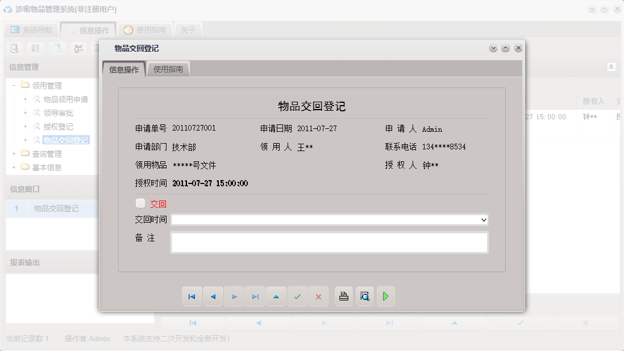Click the print icon in the dialog
624x351 pixels.
click(x=343, y=296)
